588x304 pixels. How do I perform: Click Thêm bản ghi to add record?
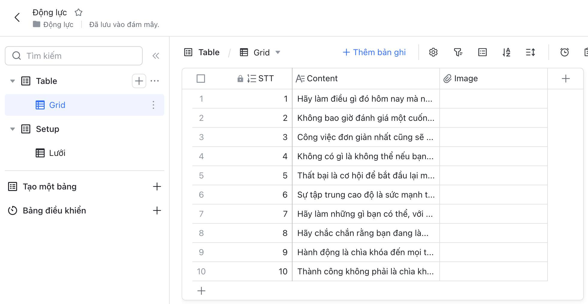374,52
